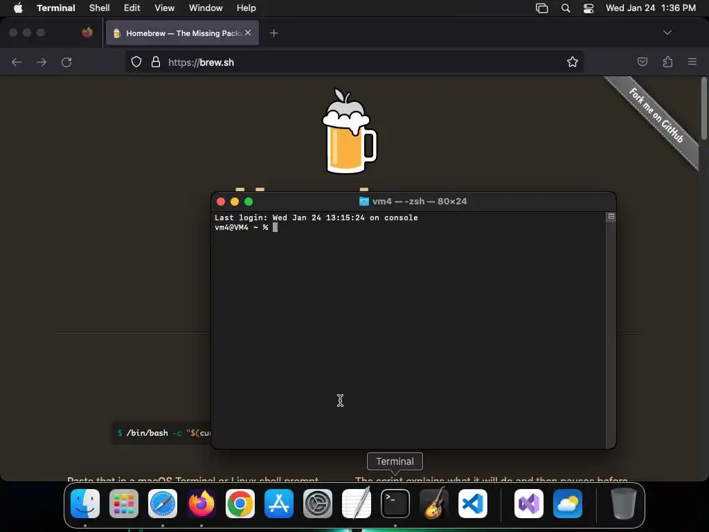Expand the Firefox list all tabs chevron
This screenshot has height=532, width=709.
[x=667, y=33]
